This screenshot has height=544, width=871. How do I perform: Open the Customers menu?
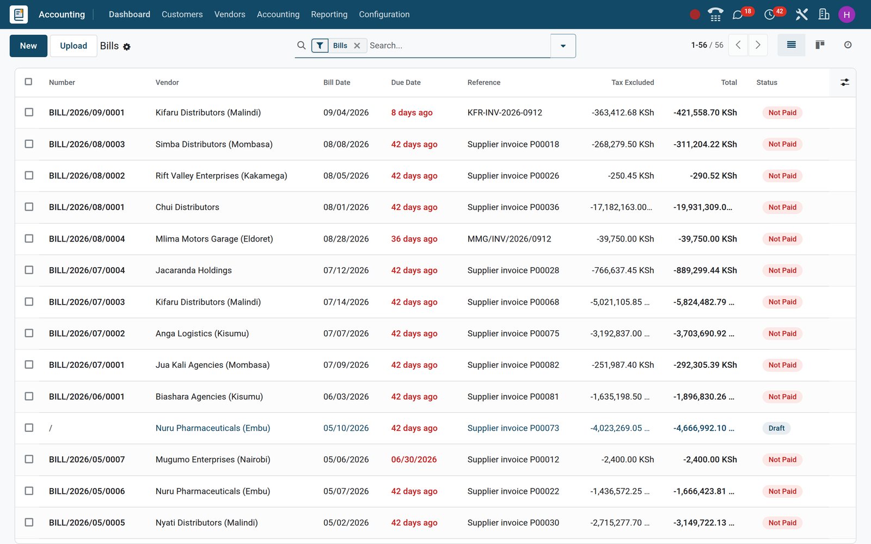pos(182,15)
